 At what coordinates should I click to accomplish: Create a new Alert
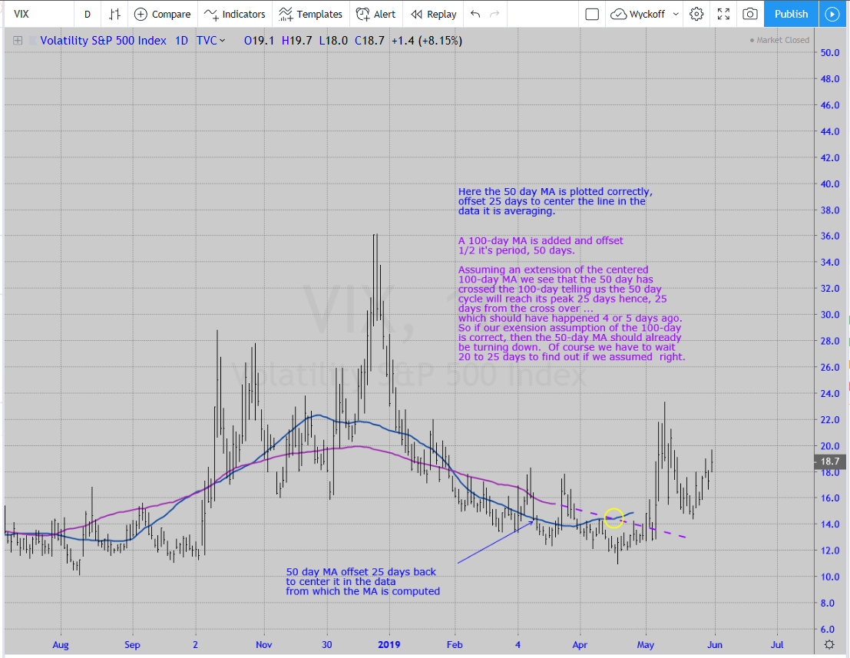tap(376, 14)
